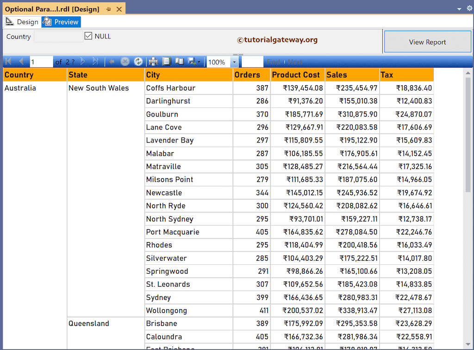Screen dimensions: 474x350
Task: Jump to the last page
Action: (96, 62)
